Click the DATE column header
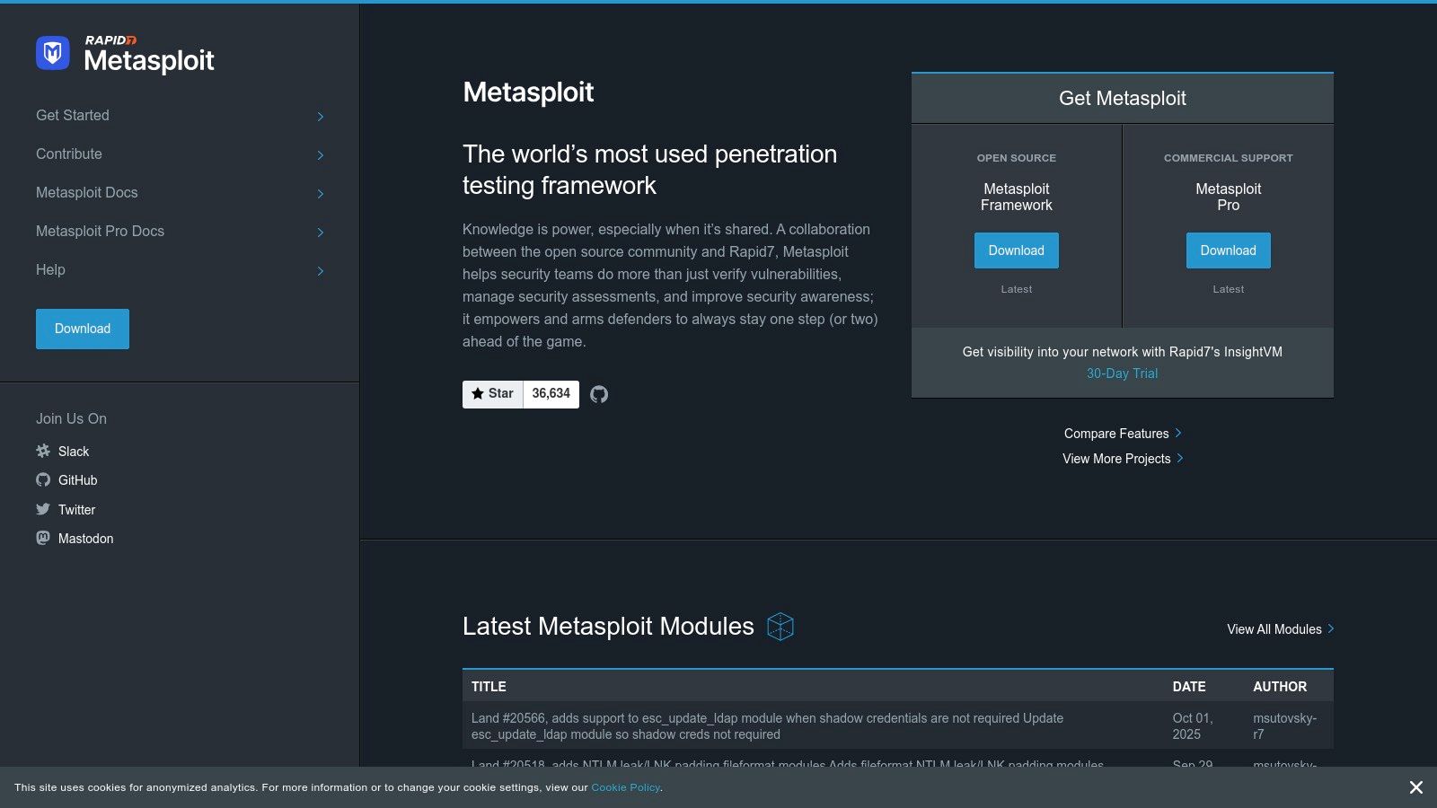Image resolution: width=1437 pixels, height=808 pixels. (x=1189, y=687)
